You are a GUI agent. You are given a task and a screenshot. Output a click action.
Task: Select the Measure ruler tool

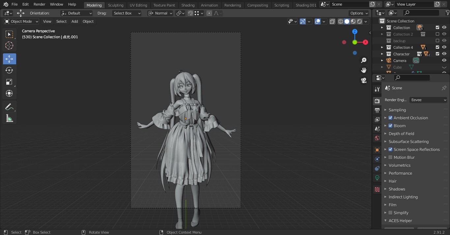(x=9, y=118)
